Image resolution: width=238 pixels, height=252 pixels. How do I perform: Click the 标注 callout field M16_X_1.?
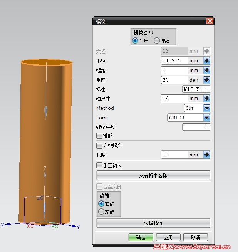[x=196, y=89]
